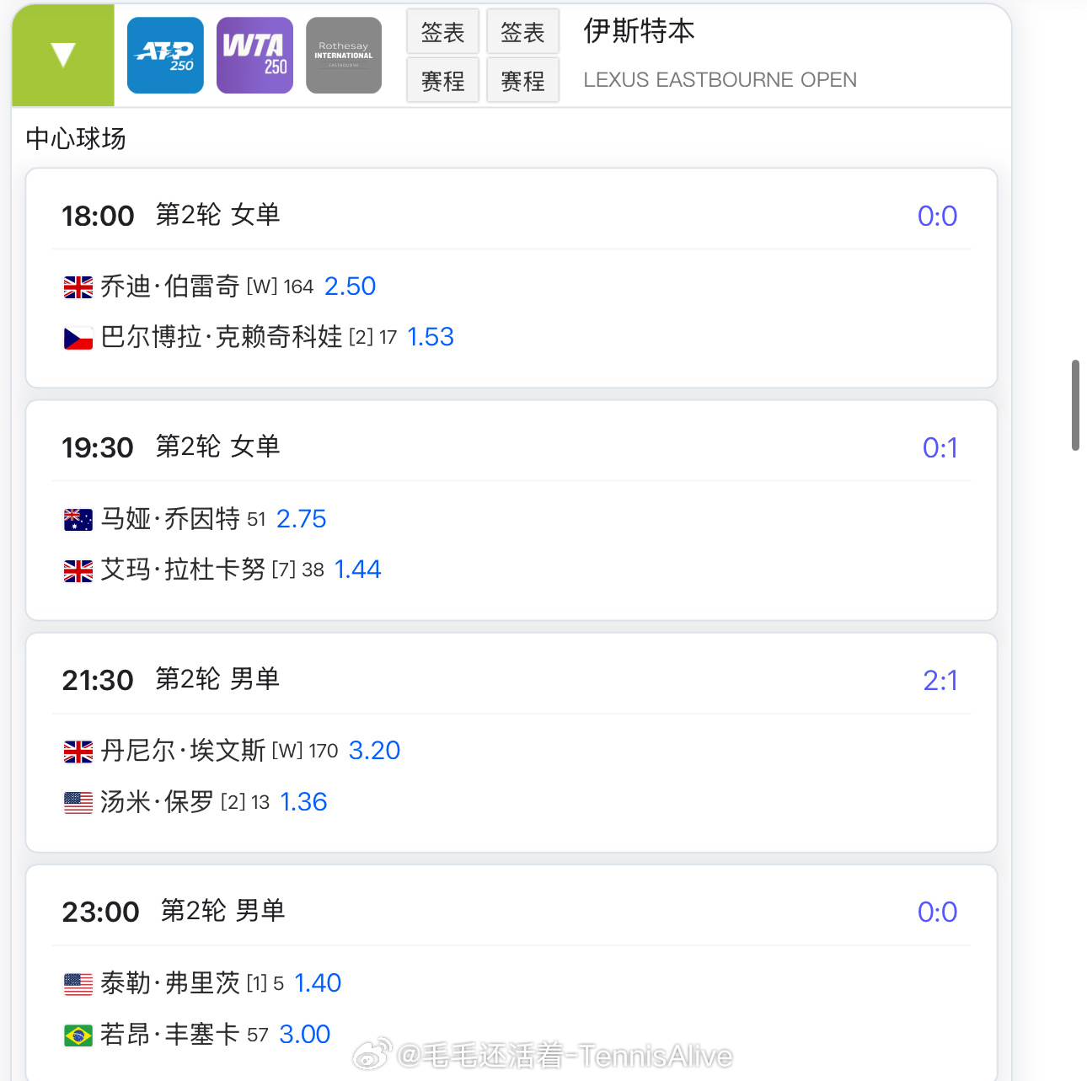The image size is (1087, 1081).
Task: Open the Rothesay International logo
Action: (x=344, y=56)
